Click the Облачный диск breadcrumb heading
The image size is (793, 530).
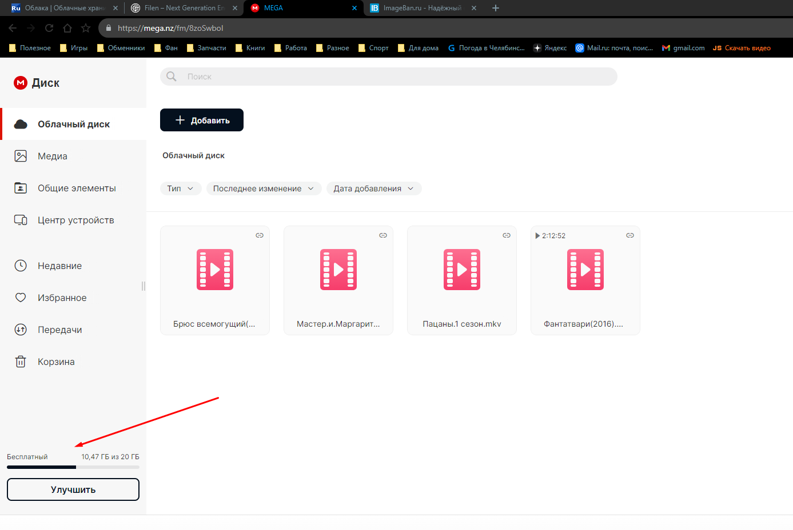coord(193,155)
